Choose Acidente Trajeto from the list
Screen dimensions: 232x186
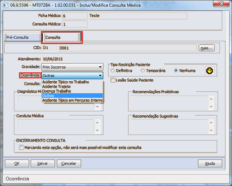[72, 87]
